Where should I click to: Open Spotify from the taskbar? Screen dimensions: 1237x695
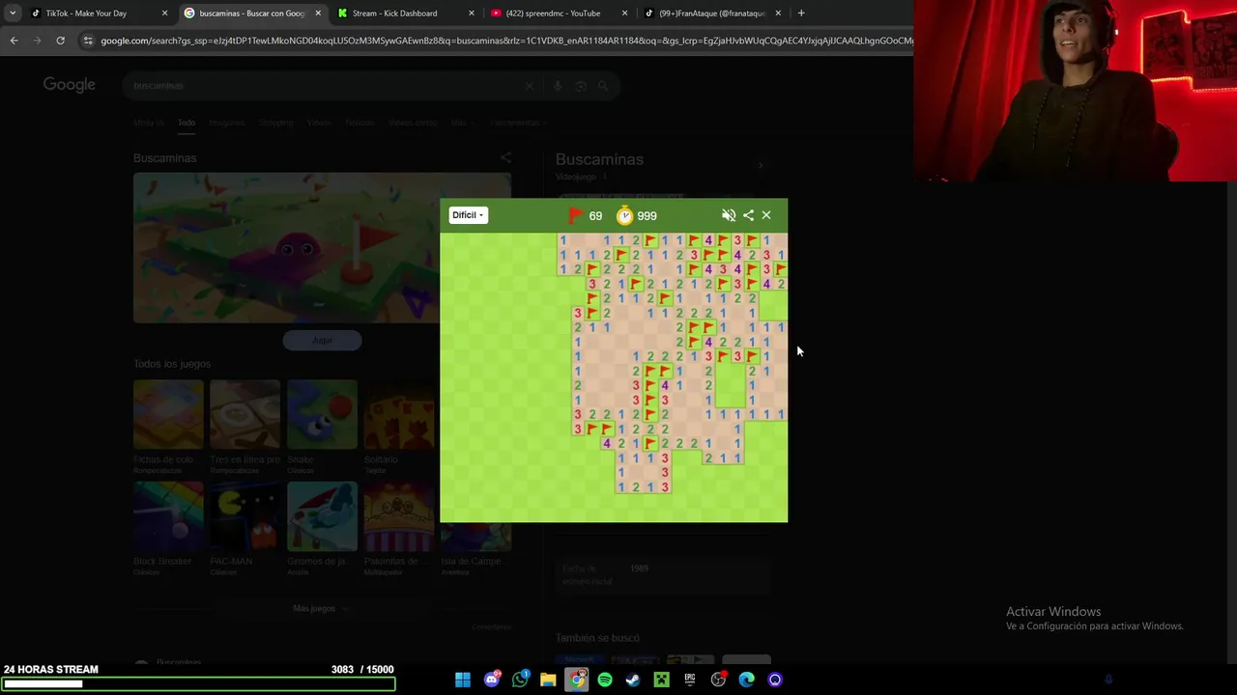coord(605,680)
